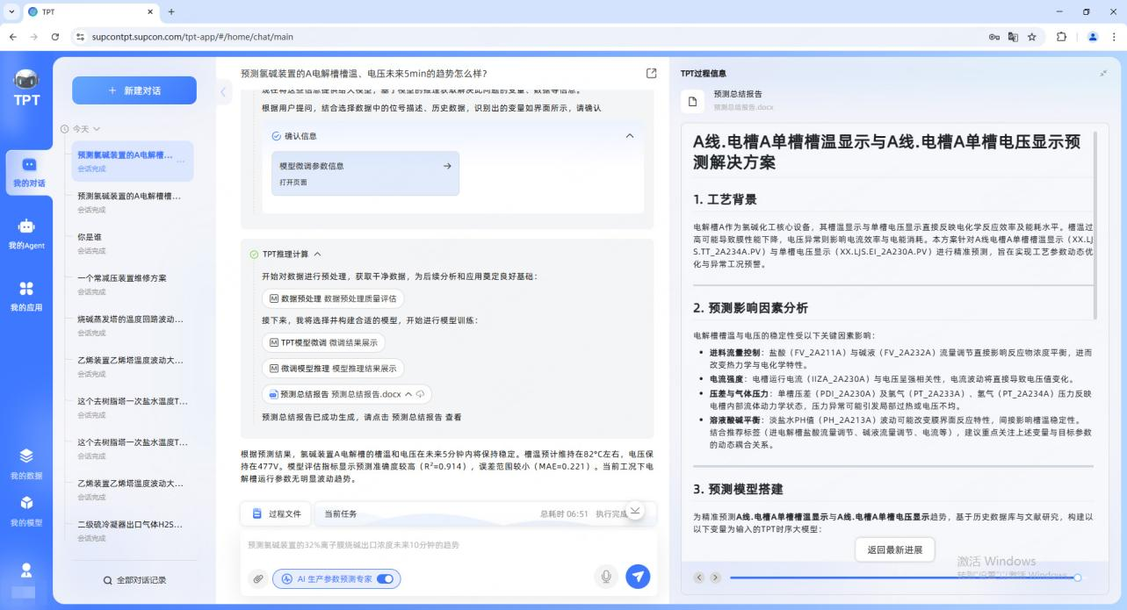
Task: Open 我的Agent in the left sidebar
Action: (26, 233)
